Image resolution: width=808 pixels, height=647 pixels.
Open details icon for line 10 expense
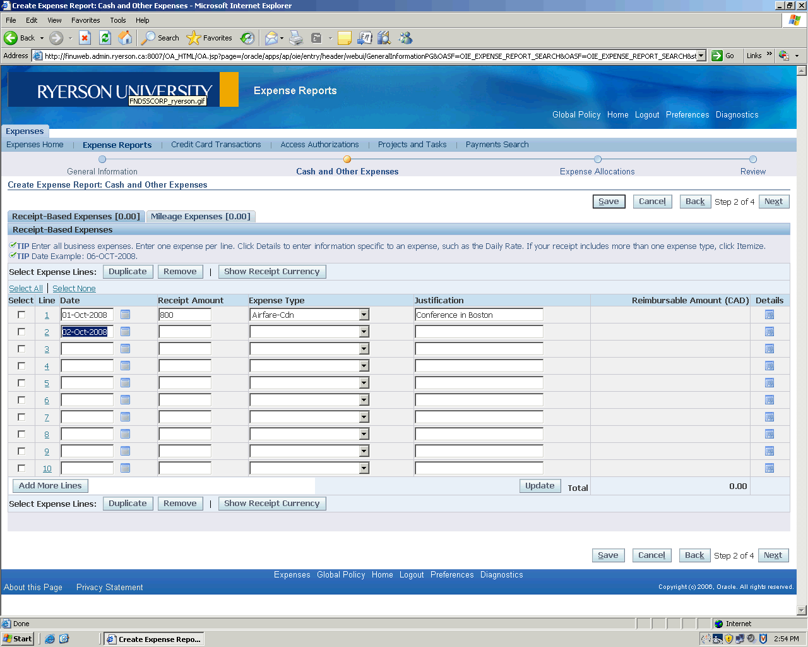(x=769, y=468)
